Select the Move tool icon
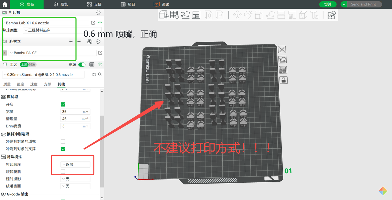 237,15
